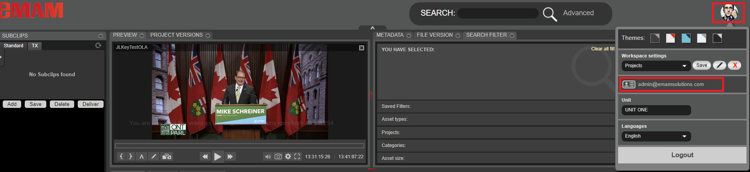The image size is (750, 172).
Task: Delete workspace with the red X
Action: (735, 65)
